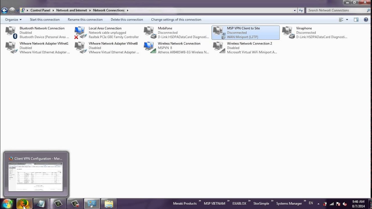Focus the Search Network Connections field
The image size is (372, 209).
(337, 10)
